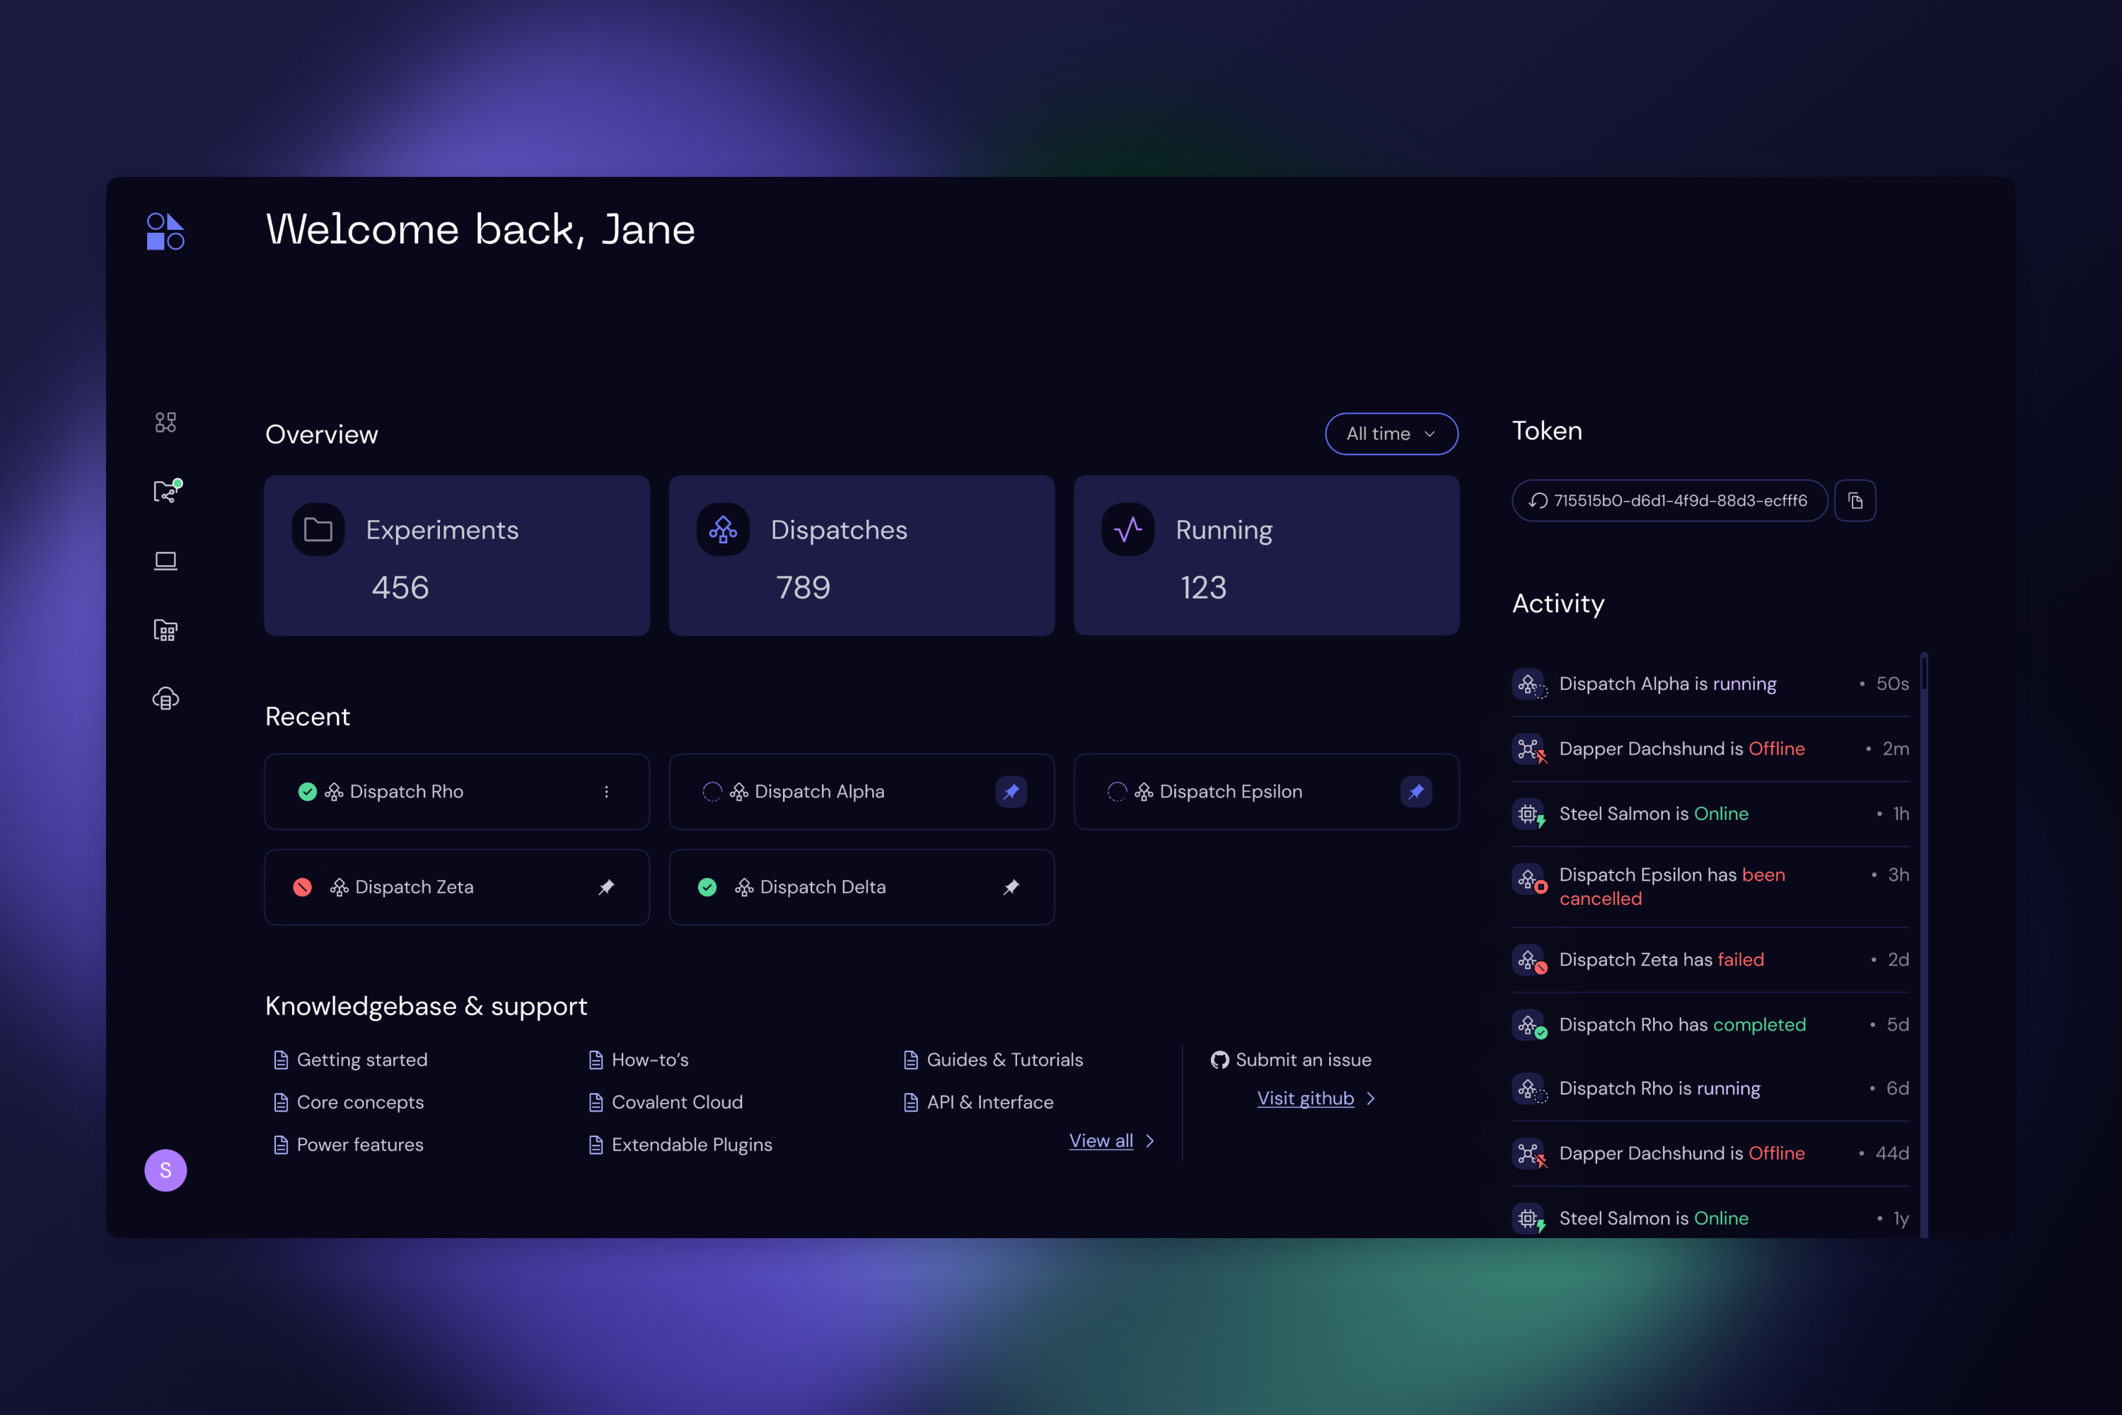Click the 'Dispatch Epsilon' recent card label
Screen dimensions: 2122x1415
pyautogui.click(x=1231, y=792)
